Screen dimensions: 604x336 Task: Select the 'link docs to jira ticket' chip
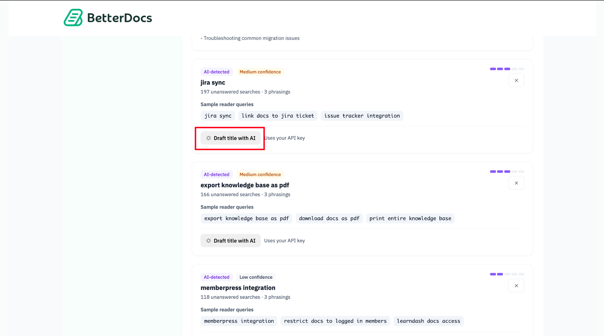[278, 116]
